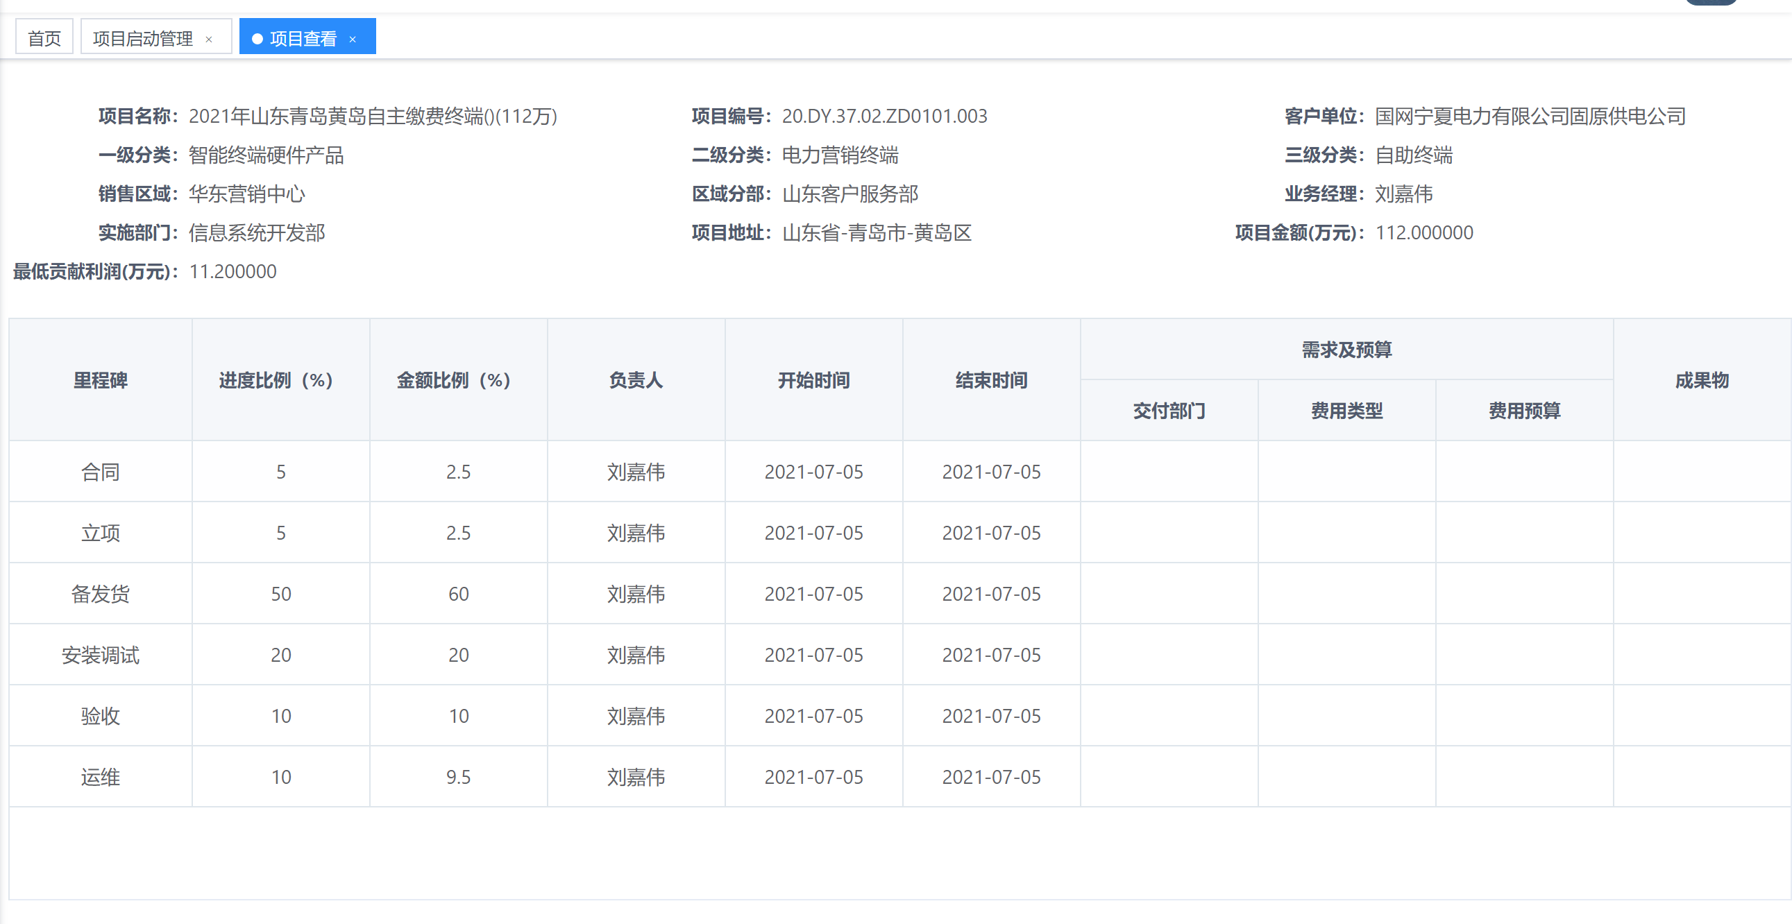
Task: Click the 费用预算 column header
Action: pyautogui.click(x=1523, y=411)
